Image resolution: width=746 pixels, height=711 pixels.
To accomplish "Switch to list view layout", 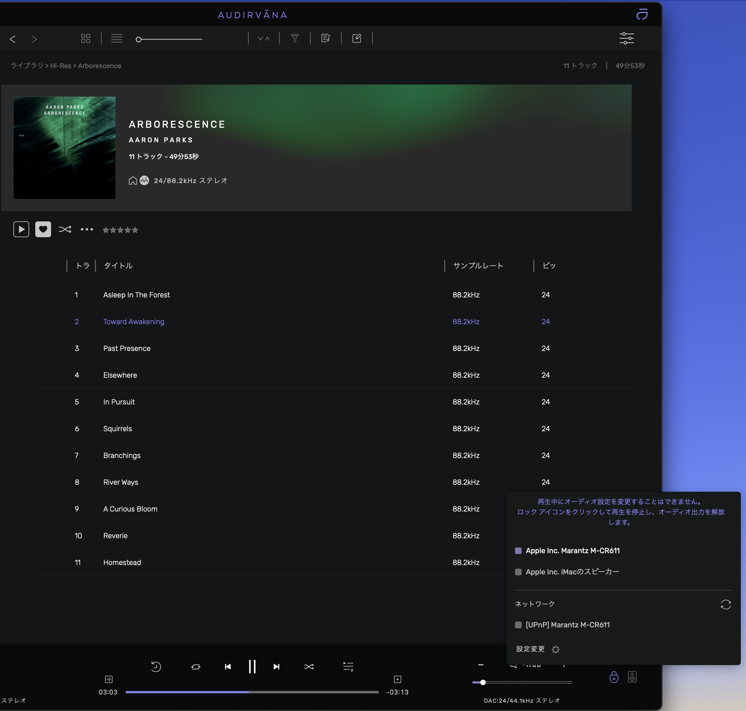I will [116, 38].
